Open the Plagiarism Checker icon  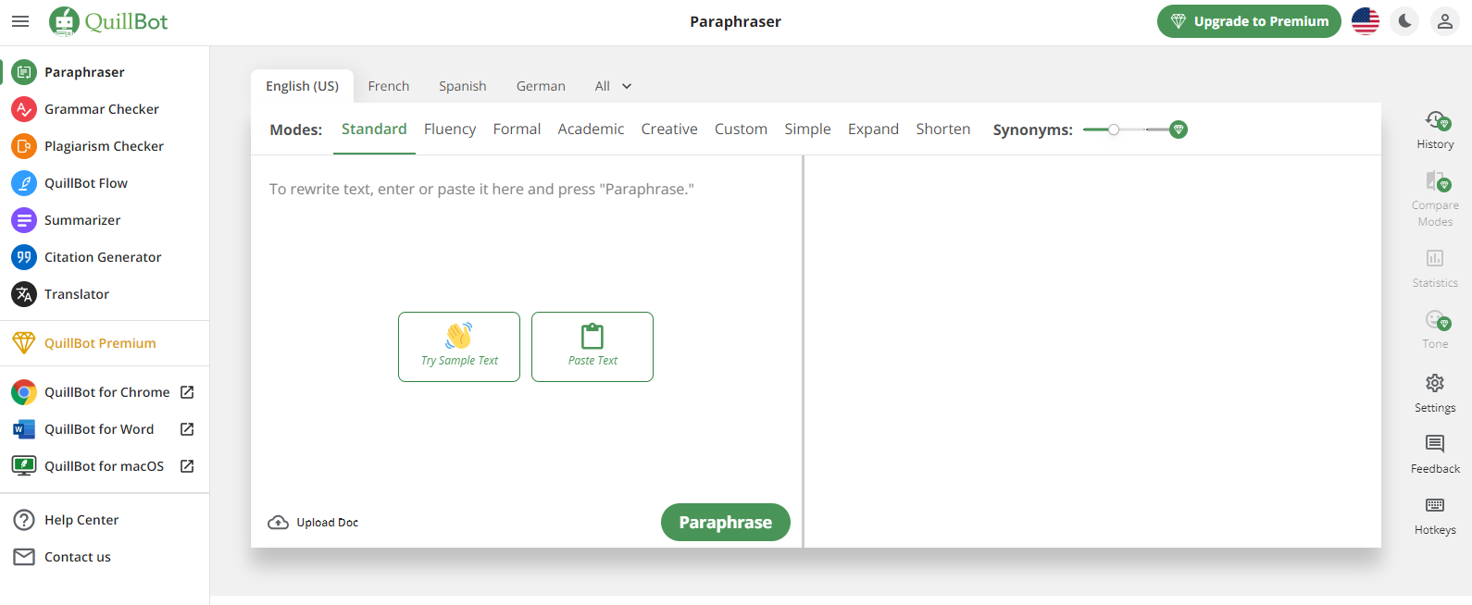coord(24,146)
